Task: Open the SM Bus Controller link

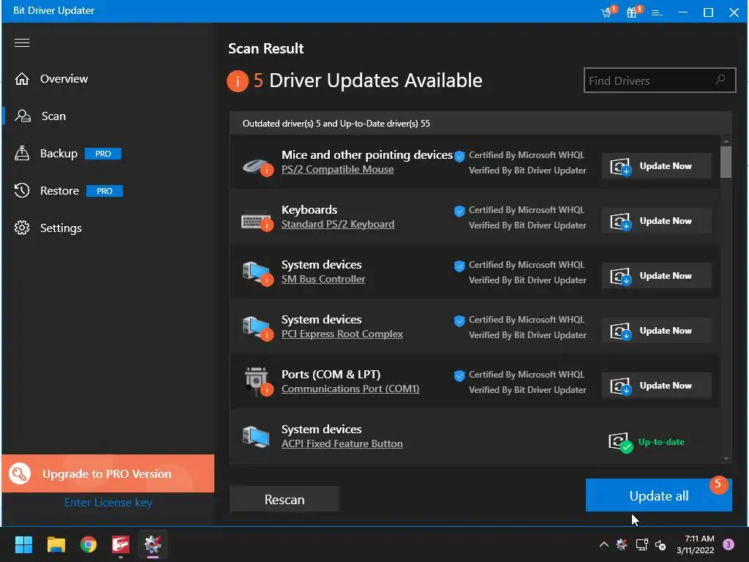Action: (x=323, y=280)
